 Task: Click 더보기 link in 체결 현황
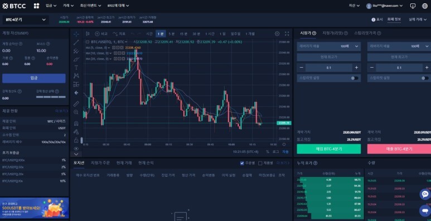(61, 111)
